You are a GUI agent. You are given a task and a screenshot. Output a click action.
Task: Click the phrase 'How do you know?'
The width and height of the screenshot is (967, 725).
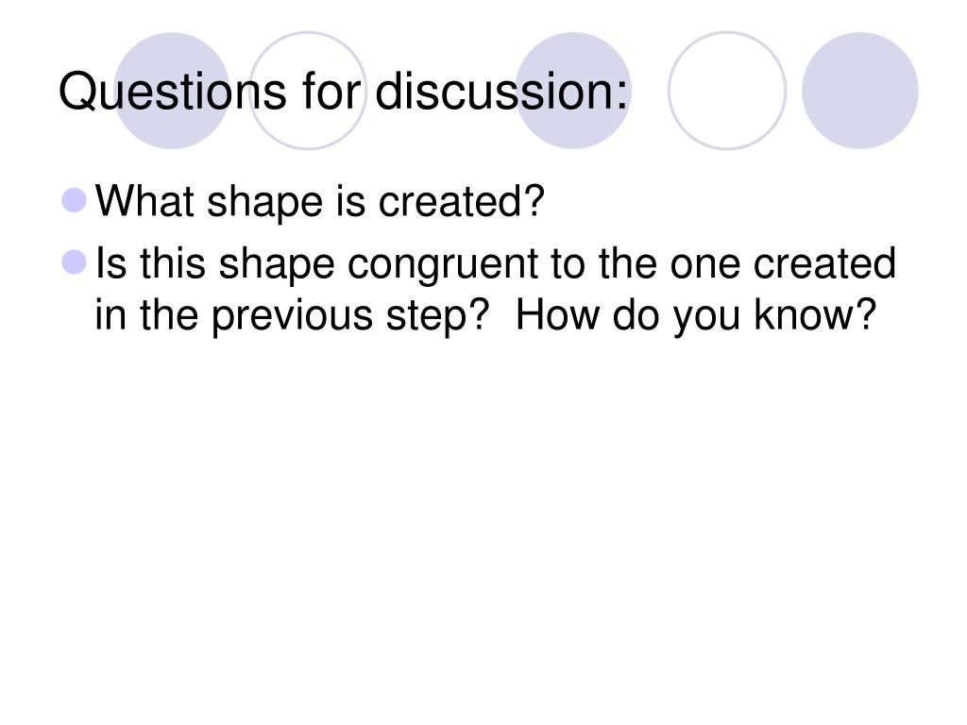[696, 315]
